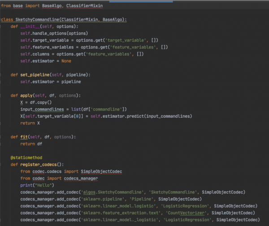Click codecs_manager in the codec import line
The height and width of the screenshot is (226, 269).
pyautogui.click(x=81, y=179)
